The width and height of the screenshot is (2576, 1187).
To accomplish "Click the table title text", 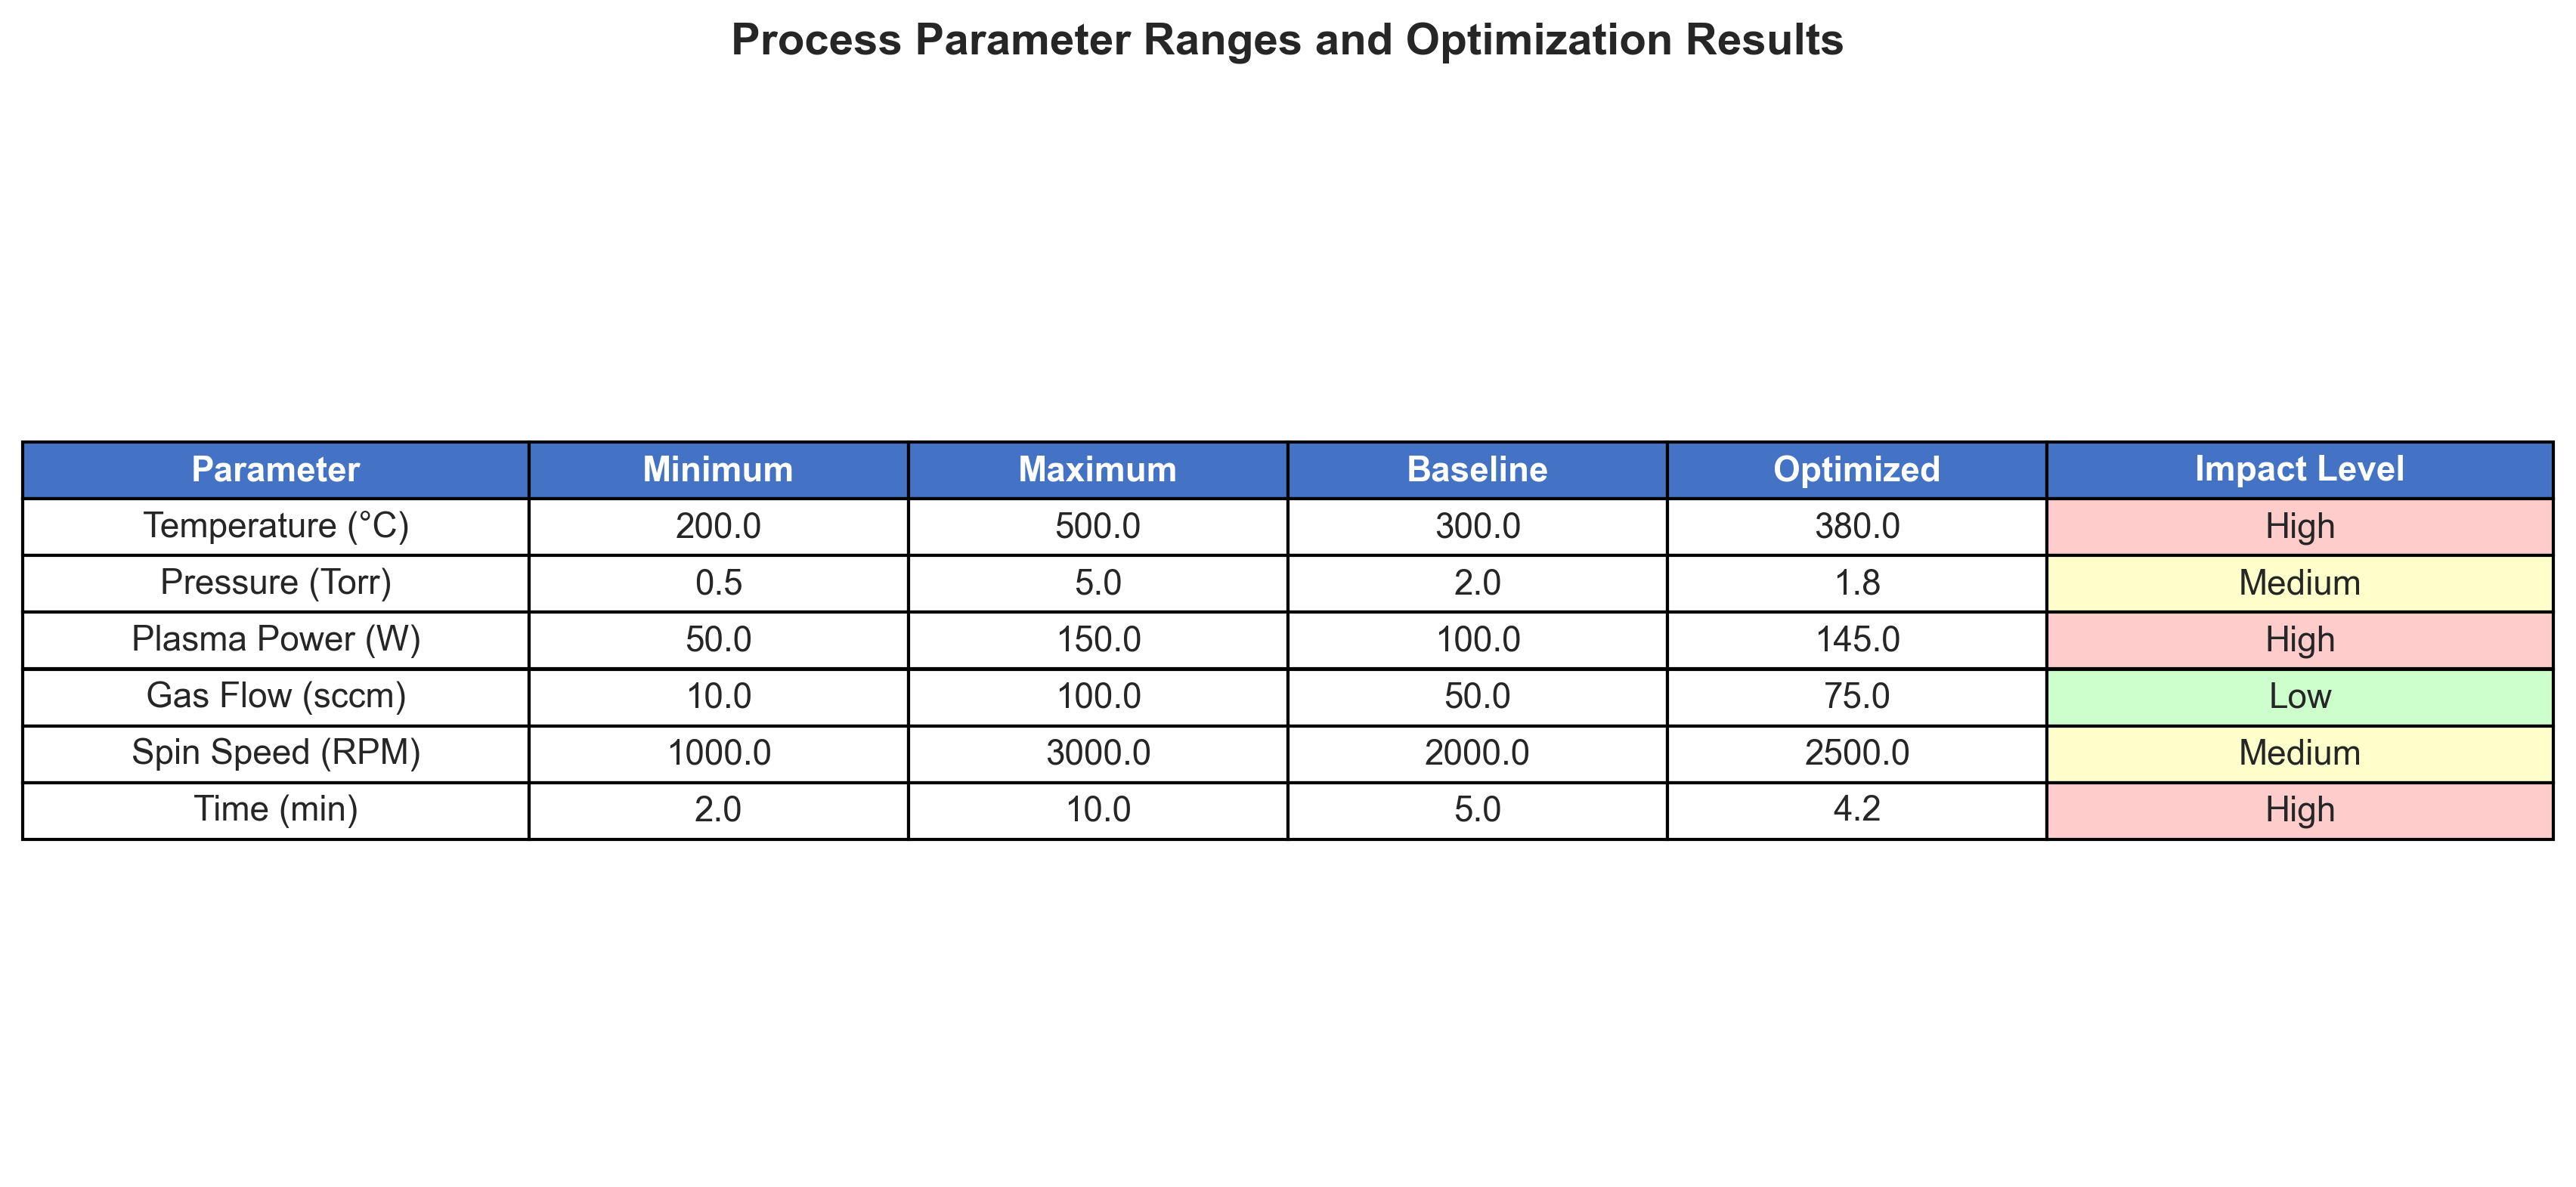I will click(1287, 41).
